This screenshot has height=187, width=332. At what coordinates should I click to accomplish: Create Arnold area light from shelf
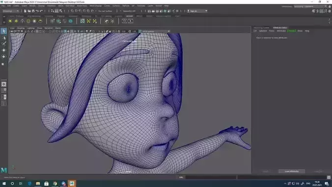(10, 21)
